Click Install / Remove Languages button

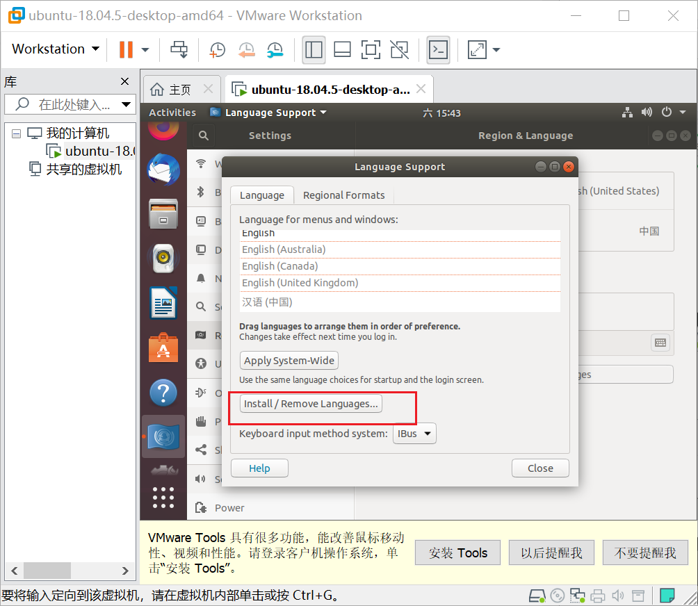point(311,404)
